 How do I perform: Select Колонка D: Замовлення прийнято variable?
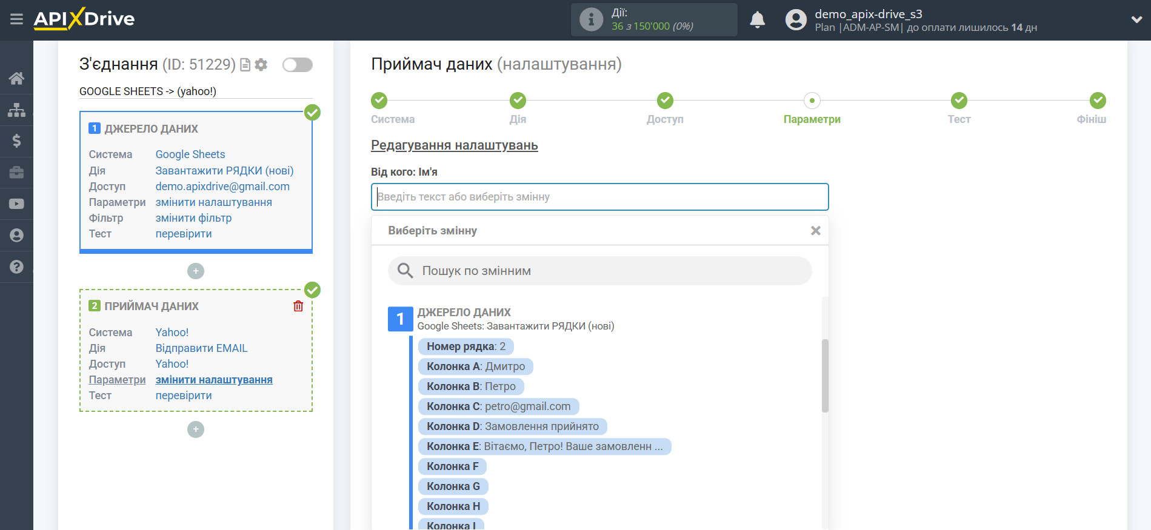(513, 426)
